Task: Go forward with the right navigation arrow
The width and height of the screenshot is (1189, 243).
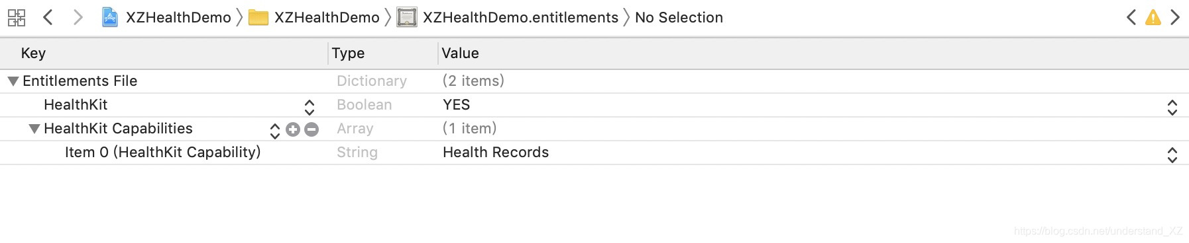Action: tap(78, 17)
